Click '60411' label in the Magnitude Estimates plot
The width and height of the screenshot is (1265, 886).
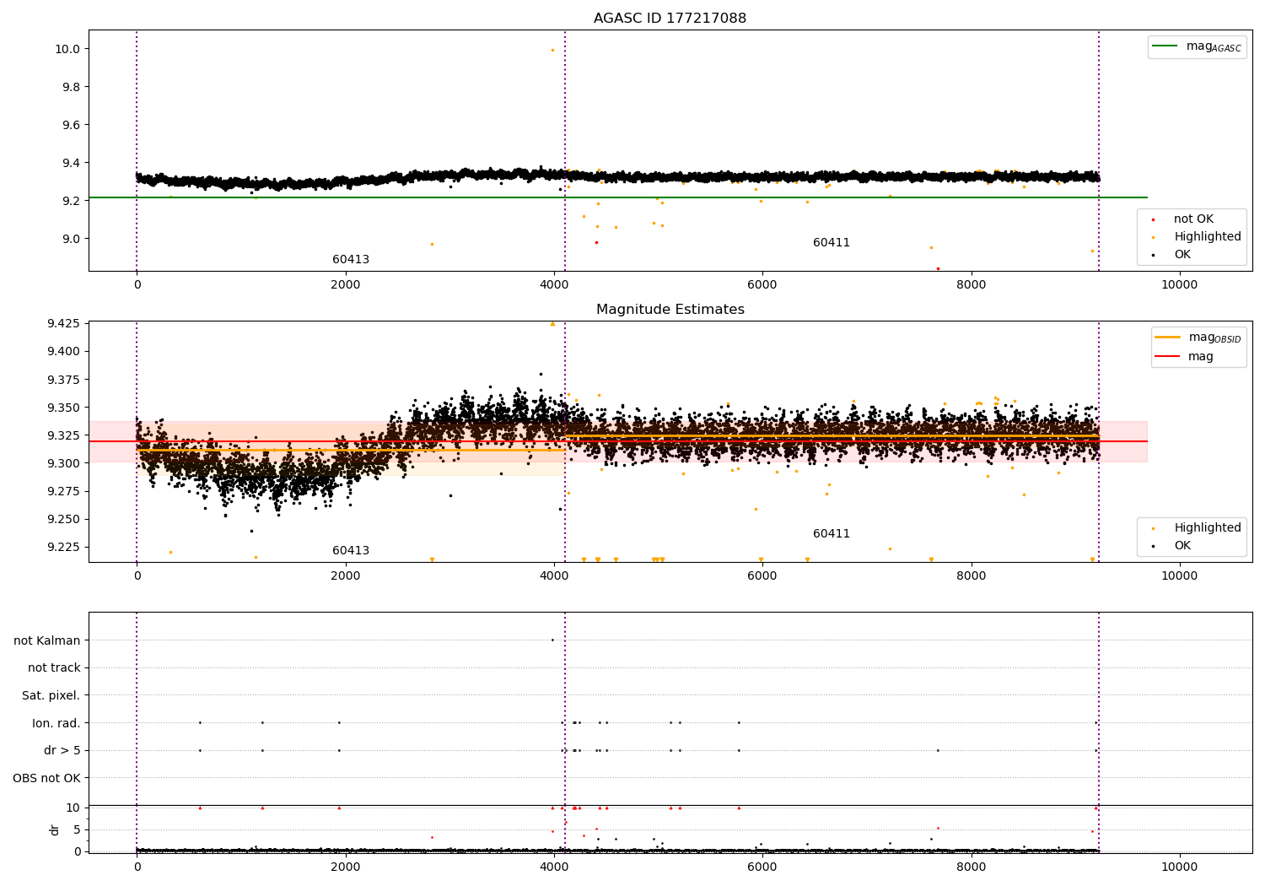(832, 534)
